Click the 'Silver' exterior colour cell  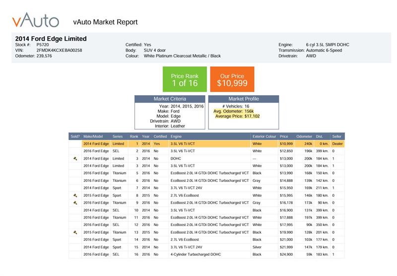(257, 247)
